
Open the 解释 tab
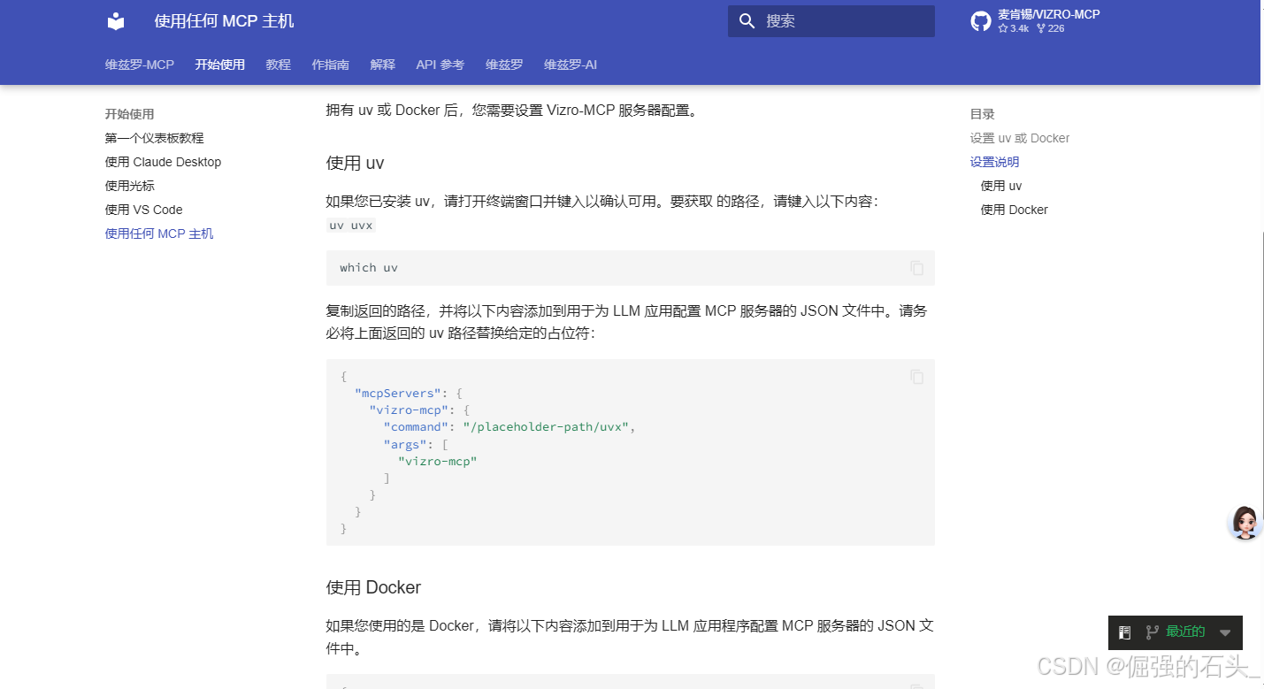383,65
